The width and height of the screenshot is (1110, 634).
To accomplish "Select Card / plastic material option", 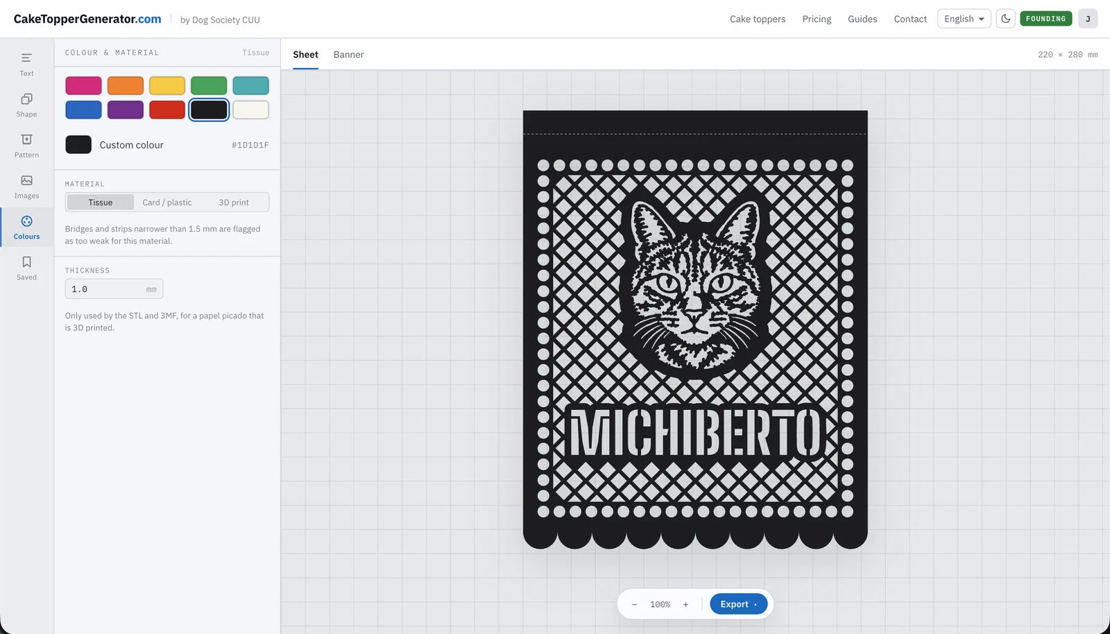I will (167, 203).
